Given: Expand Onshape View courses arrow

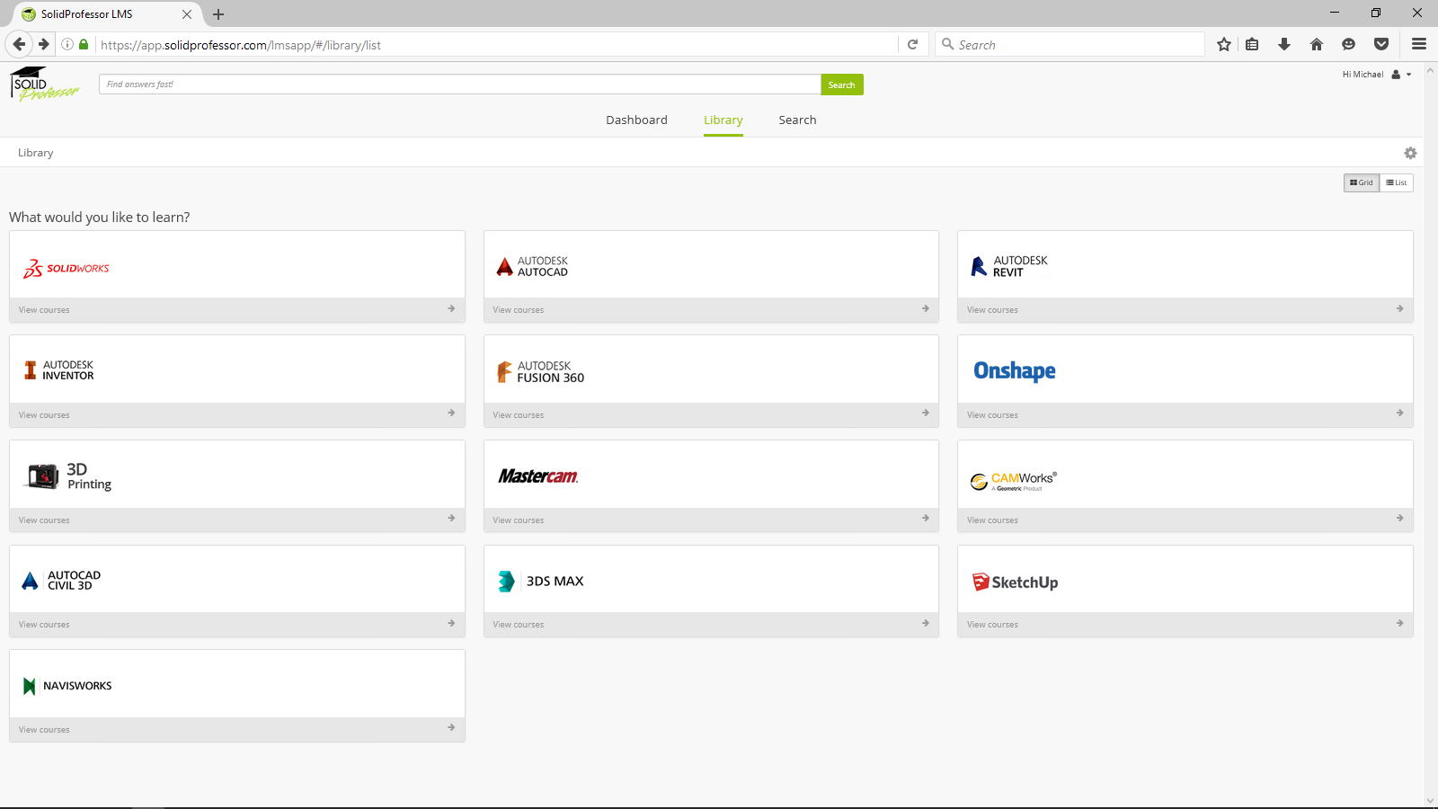Looking at the screenshot, I should point(1399,413).
